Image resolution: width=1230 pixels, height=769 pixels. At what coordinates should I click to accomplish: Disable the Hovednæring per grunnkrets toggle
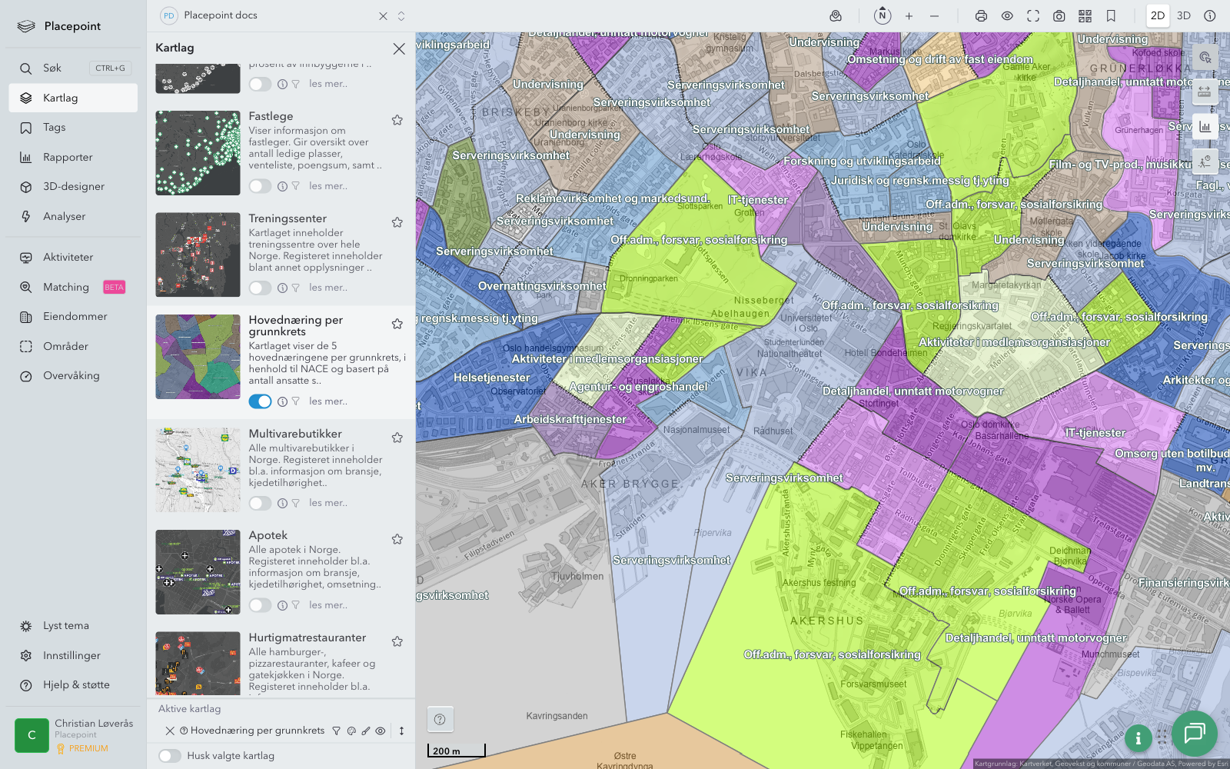[260, 401]
